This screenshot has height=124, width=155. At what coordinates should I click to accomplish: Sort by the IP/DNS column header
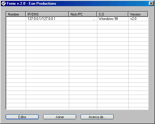pos(47,14)
